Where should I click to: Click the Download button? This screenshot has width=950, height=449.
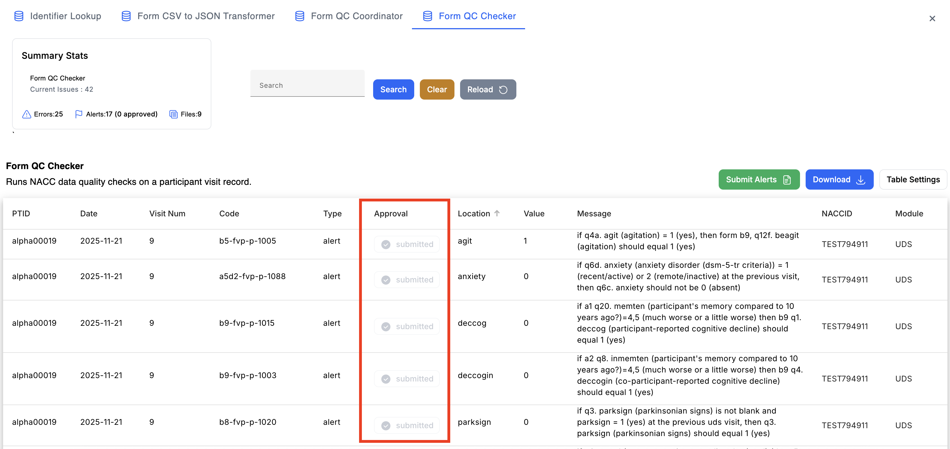tap(839, 179)
